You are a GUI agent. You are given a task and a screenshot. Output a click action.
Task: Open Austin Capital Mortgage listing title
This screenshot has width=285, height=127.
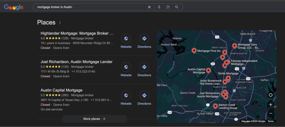click(x=62, y=90)
